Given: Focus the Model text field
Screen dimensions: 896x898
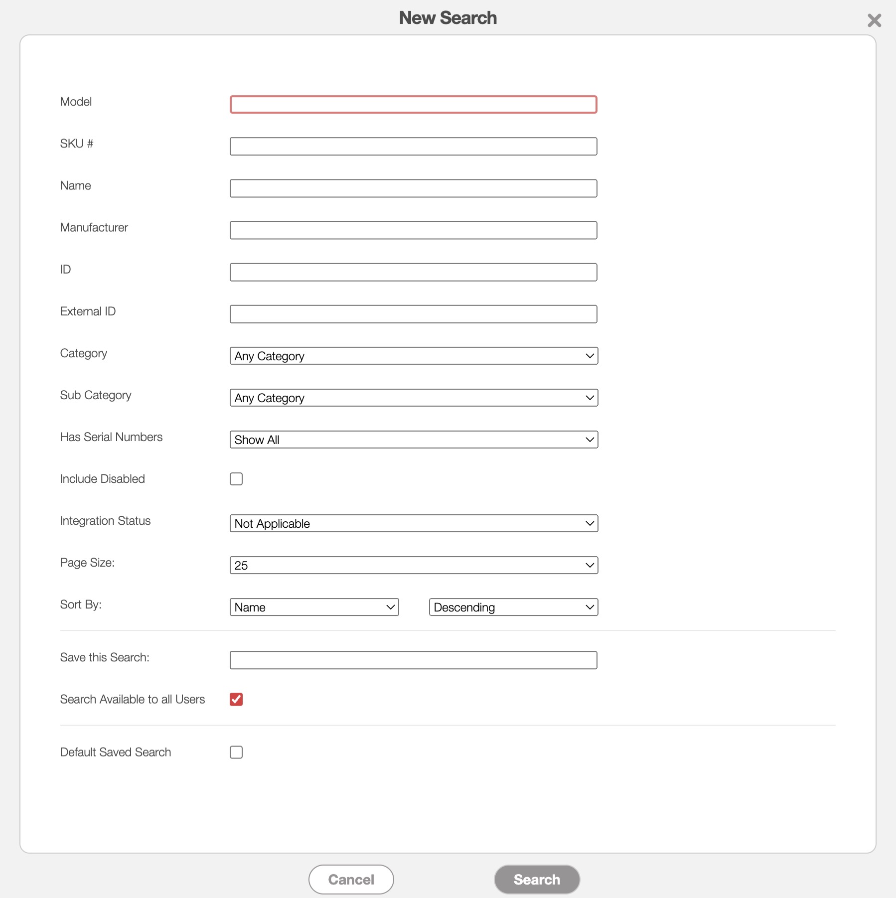Looking at the screenshot, I should 414,105.
